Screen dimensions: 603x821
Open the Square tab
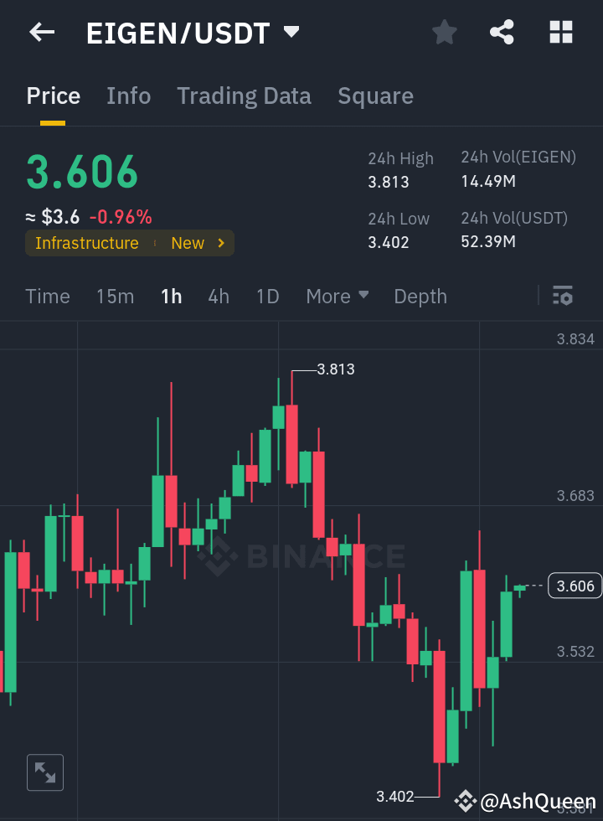(375, 96)
